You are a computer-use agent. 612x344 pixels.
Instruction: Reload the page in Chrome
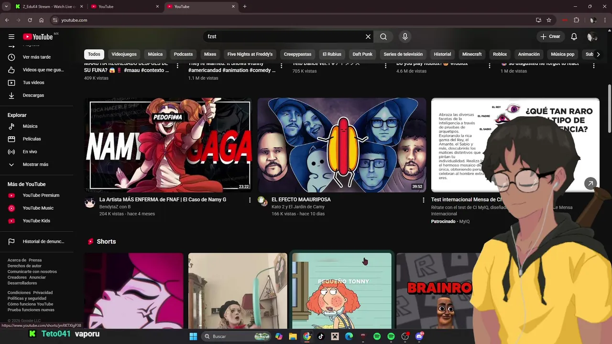[x=30, y=20]
